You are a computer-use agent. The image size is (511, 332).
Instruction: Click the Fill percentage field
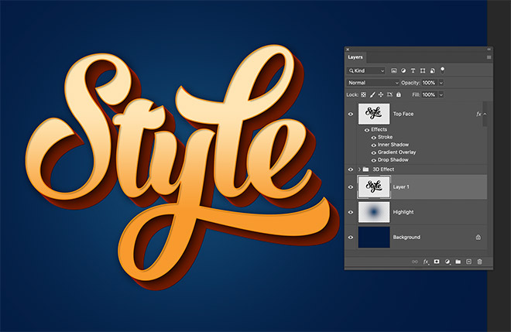(427, 94)
